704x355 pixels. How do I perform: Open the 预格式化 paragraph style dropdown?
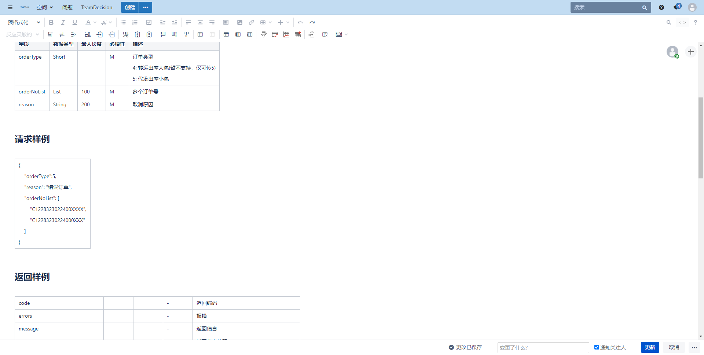point(24,22)
